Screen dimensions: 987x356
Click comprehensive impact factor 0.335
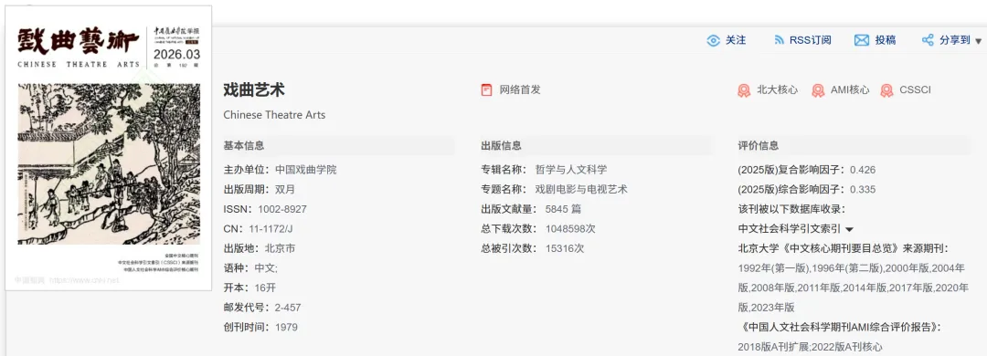863,189
